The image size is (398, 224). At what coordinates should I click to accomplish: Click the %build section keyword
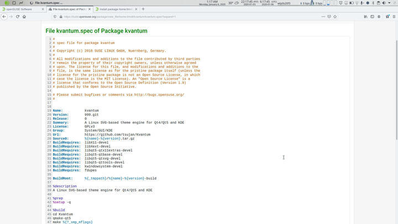[x=59, y=210]
